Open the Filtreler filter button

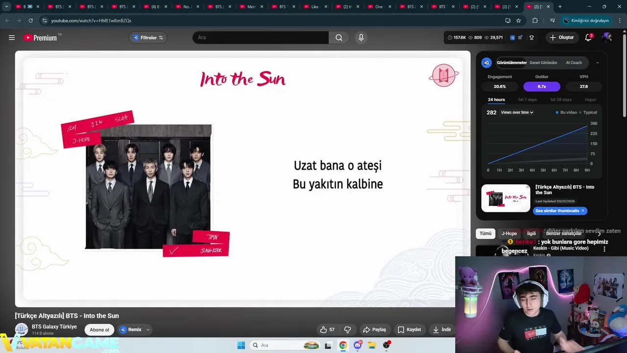point(148,38)
